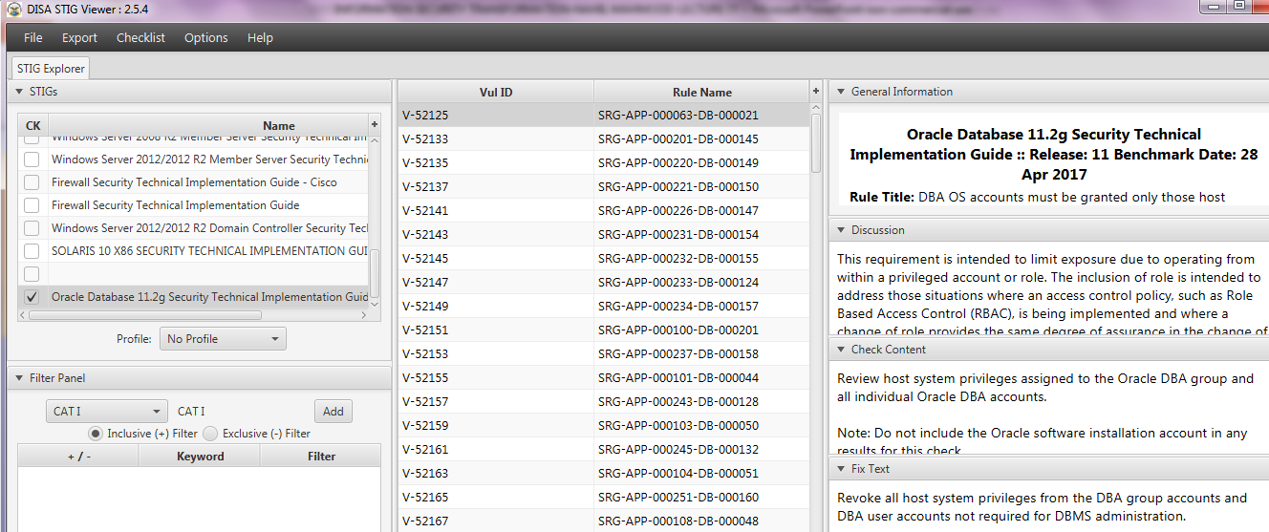Sort by the Rule Name column header

pyautogui.click(x=701, y=93)
